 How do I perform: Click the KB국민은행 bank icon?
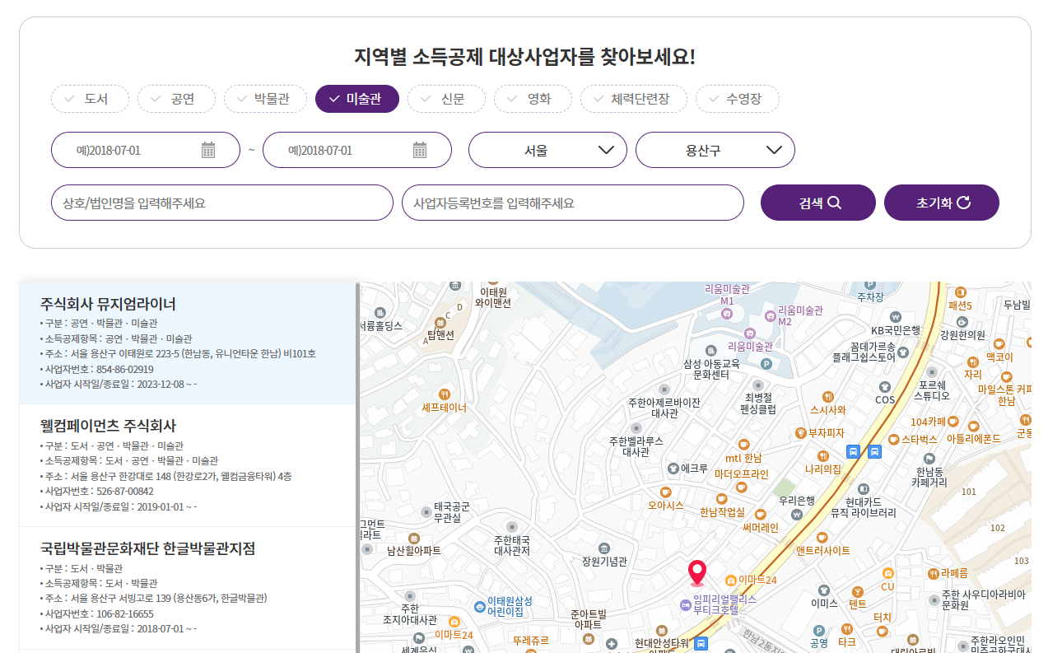[x=896, y=317]
